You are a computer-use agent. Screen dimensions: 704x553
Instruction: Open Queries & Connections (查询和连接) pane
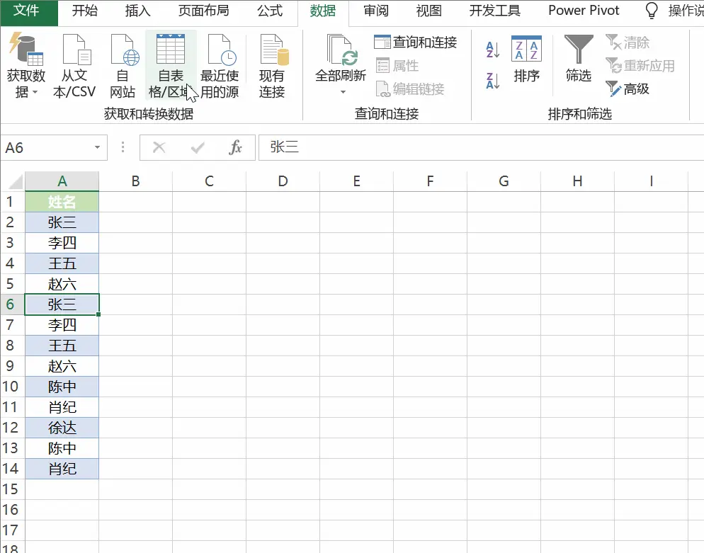pyautogui.click(x=415, y=42)
